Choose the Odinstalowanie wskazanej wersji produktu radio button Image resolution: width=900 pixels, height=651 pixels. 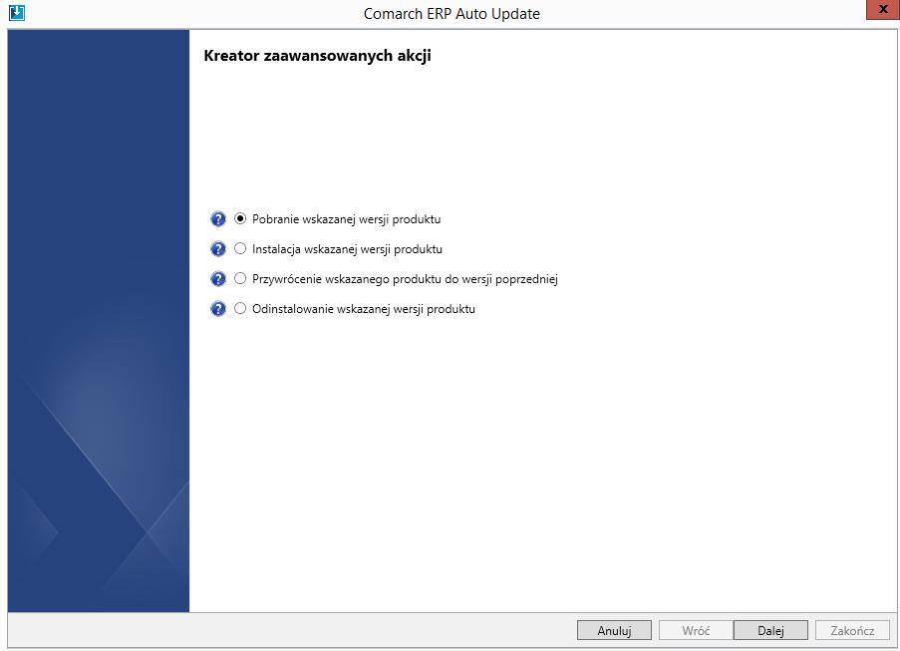240,308
